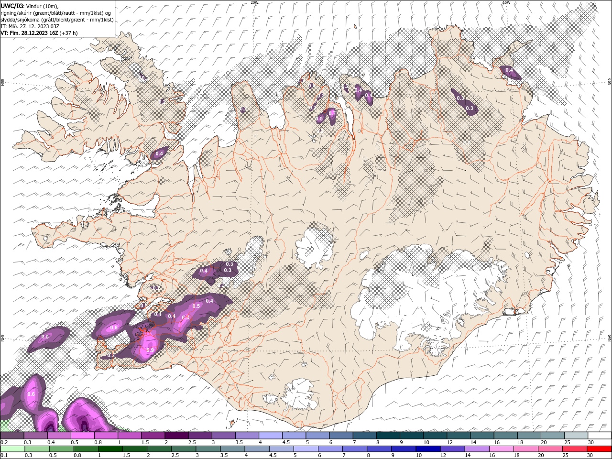Image resolution: width=612 pixels, height=459 pixels.
Task: Click the 1–1.5 magenta snow scale swatch
Action: point(130,436)
